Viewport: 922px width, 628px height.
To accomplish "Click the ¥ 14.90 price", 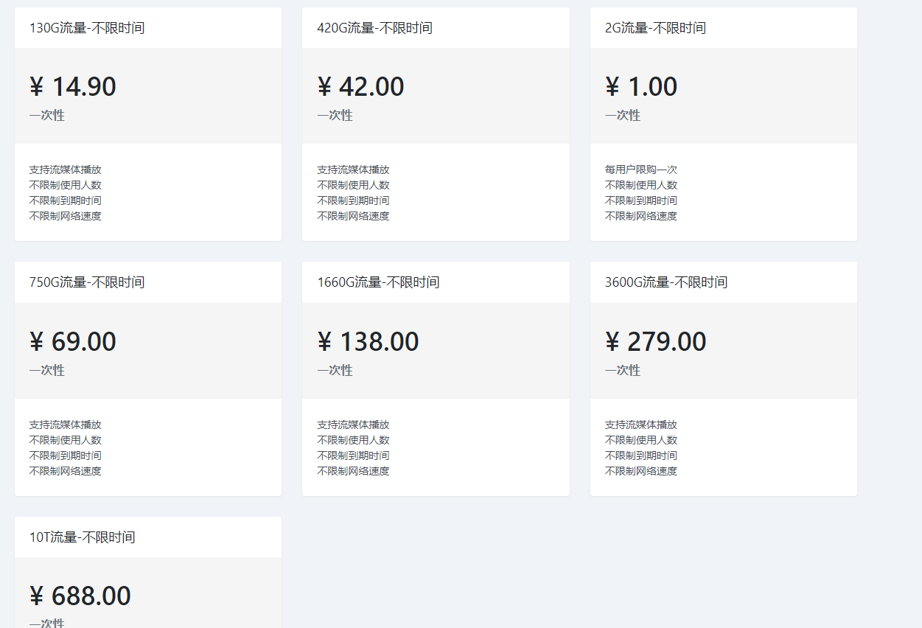I will coord(73,87).
